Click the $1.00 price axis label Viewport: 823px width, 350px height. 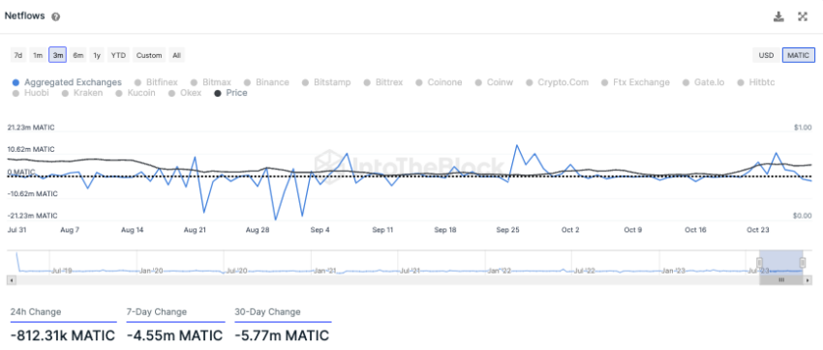(803, 128)
